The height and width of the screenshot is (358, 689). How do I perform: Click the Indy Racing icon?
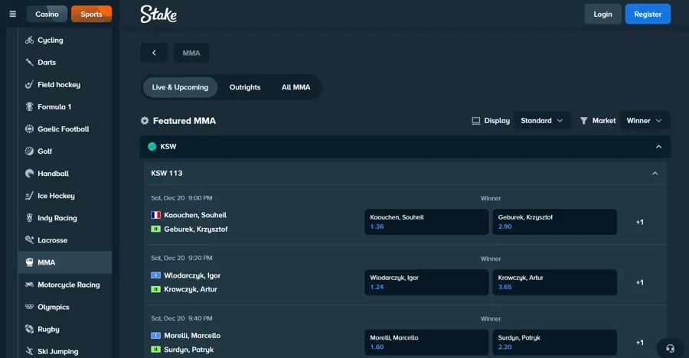click(29, 218)
